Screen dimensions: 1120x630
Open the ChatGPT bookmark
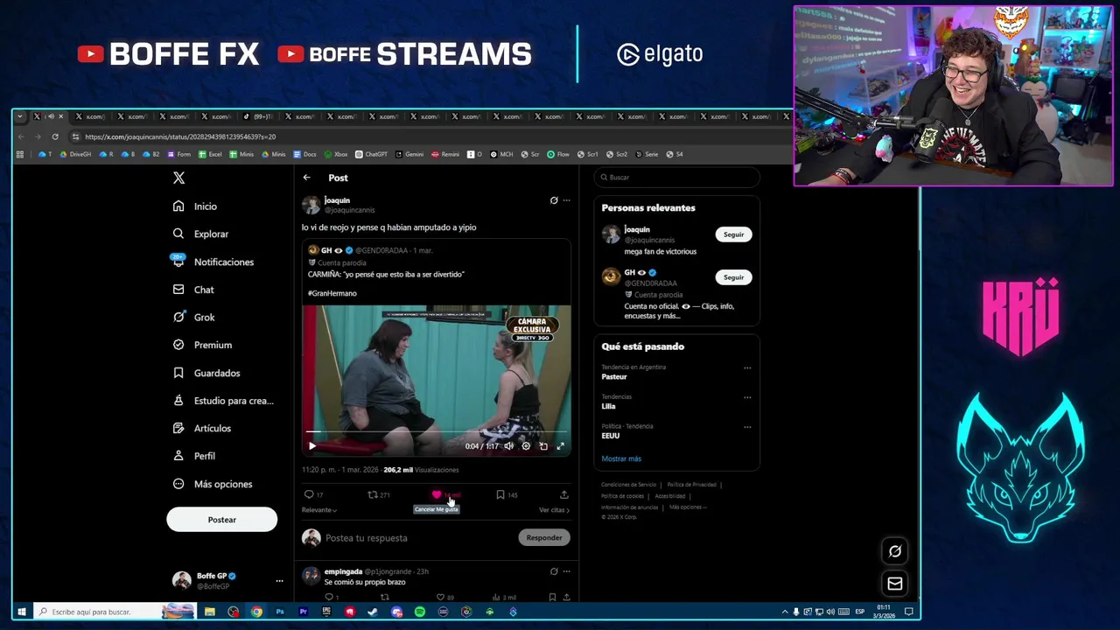point(371,154)
